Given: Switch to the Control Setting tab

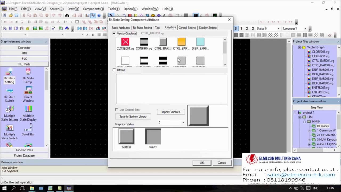Looking at the screenshot, I should coord(187,28).
